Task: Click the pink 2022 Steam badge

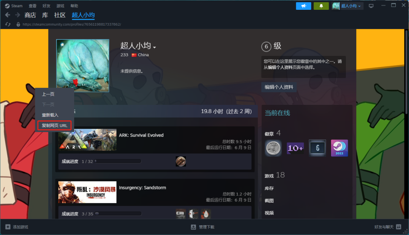Action: click(x=340, y=148)
